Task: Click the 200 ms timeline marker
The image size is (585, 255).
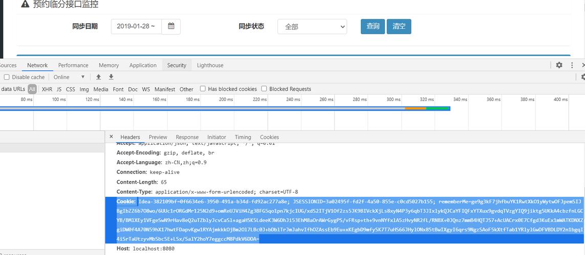Action: click(x=226, y=99)
